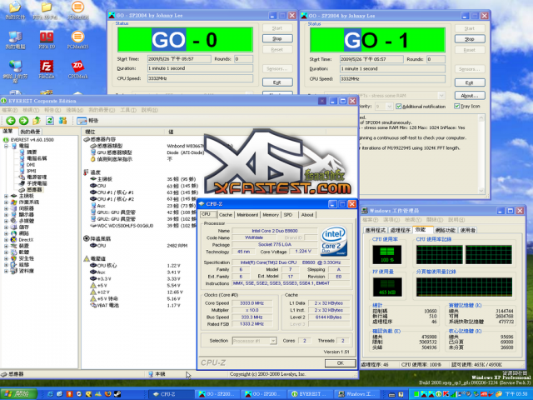Image resolution: width=533 pixels, height=400 pixels.
Task: Expand the 作業系統 operating system tree node
Action: (x=6, y=202)
